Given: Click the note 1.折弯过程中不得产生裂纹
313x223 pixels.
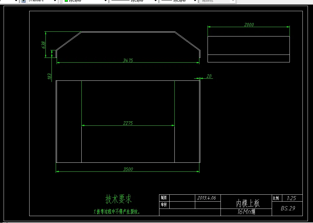Looking at the screenshot, I should click(x=117, y=212).
